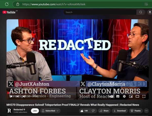Share the video
Viewport: 152px width, 116px height.
104,111
